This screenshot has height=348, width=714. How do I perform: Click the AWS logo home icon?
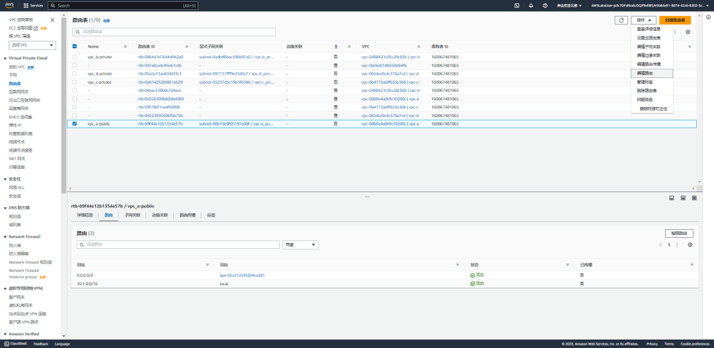[x=9, y=5]
